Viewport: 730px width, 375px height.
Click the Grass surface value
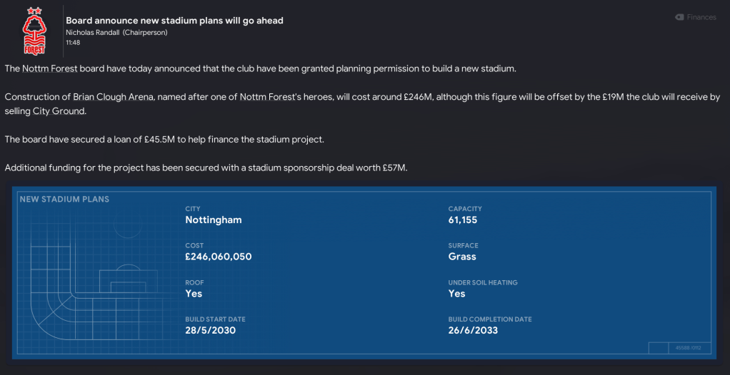[x=461, y=257]
